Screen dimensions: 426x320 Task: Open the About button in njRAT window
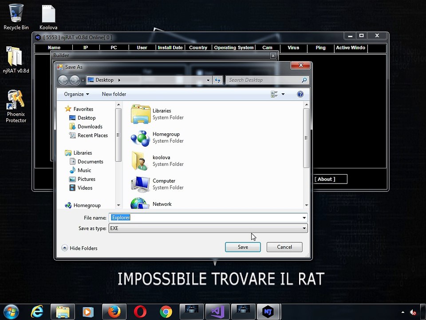[330, 179]
